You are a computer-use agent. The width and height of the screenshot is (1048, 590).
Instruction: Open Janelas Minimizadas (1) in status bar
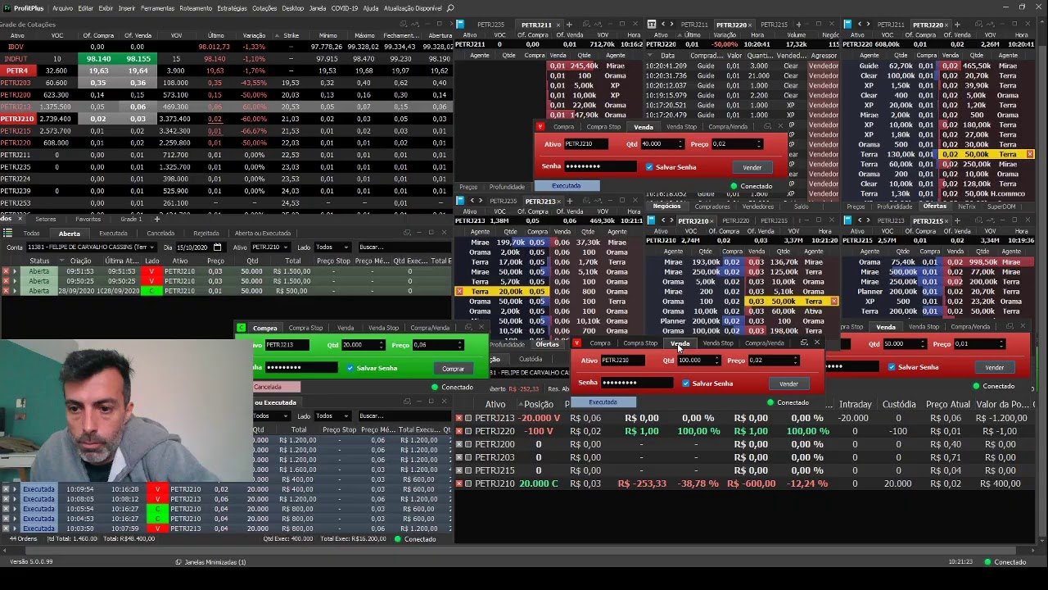coord(210,562)
